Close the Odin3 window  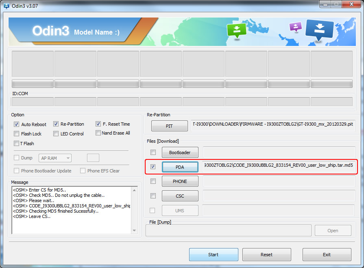click(x=351, y=4)
